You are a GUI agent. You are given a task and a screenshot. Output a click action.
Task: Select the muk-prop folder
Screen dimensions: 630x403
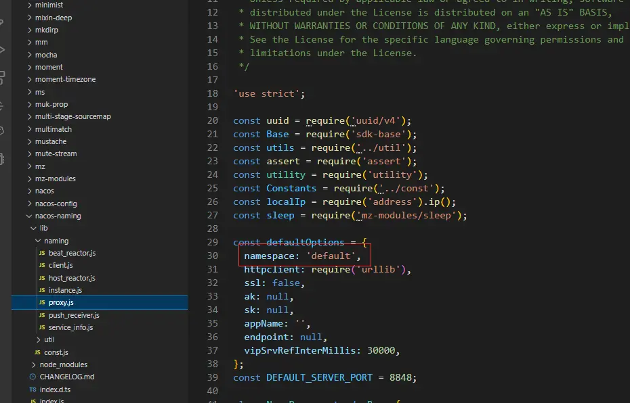click(51, 104)
